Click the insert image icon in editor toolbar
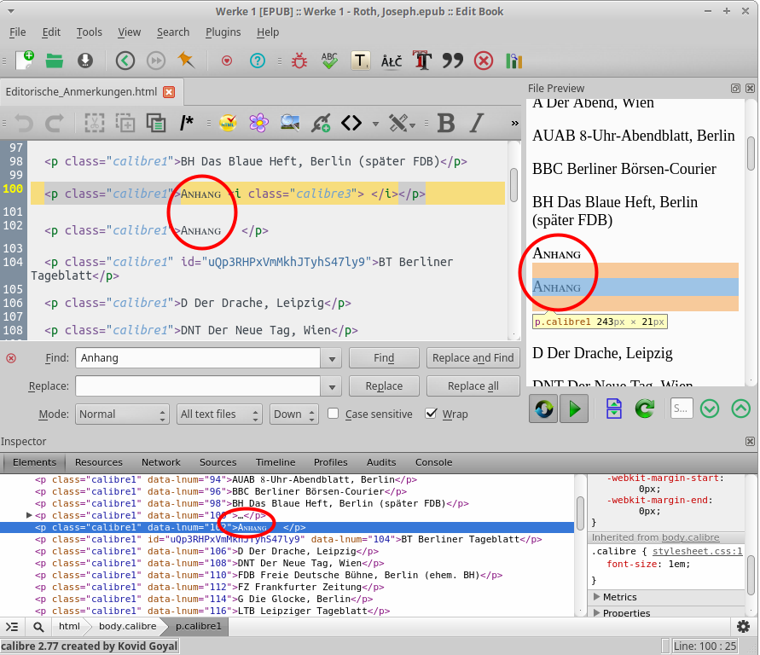Image resolution: width=760 pixels, height=655 pixels. [290, 123]
